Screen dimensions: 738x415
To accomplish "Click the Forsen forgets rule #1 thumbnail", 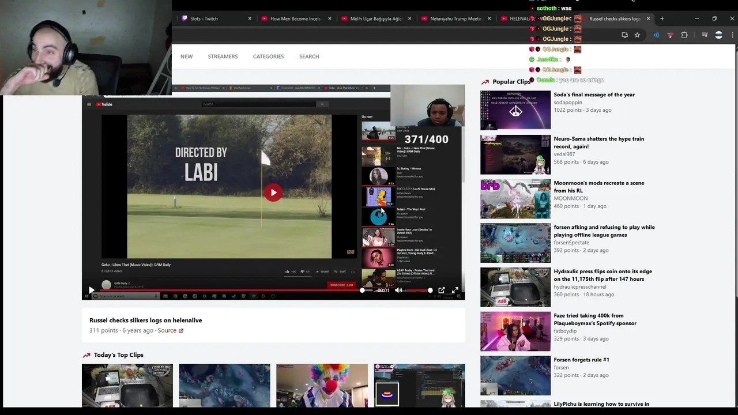I will click(x=515, y=375).
